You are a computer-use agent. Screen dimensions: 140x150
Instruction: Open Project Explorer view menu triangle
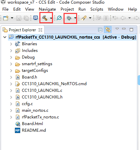coord(117,29)
